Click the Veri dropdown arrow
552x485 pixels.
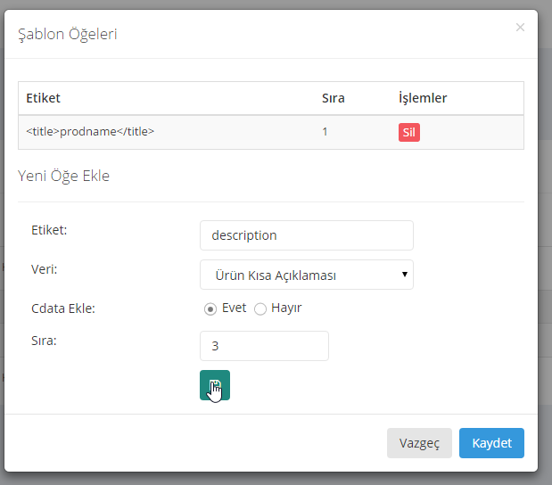pos(405,275)
